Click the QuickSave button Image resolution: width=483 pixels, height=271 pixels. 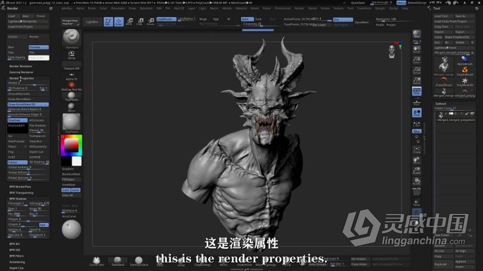[358, 3]
